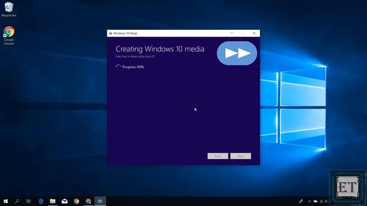Click the 'Progress: 89%' text
Screen dimensions: 367x206
click(x=133, y=67)
